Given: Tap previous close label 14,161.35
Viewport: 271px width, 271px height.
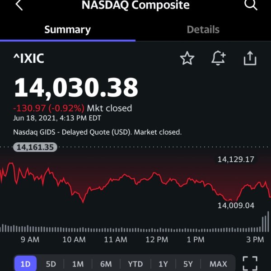Looking at the screenshot, I should pos(35,147).
